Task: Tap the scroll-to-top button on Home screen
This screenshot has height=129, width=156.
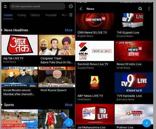Action: tap(69, 123)
